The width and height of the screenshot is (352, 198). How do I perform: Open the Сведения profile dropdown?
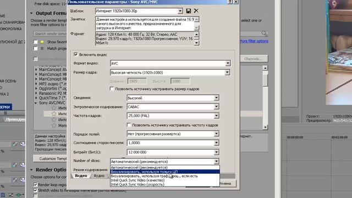click(216, 98)
